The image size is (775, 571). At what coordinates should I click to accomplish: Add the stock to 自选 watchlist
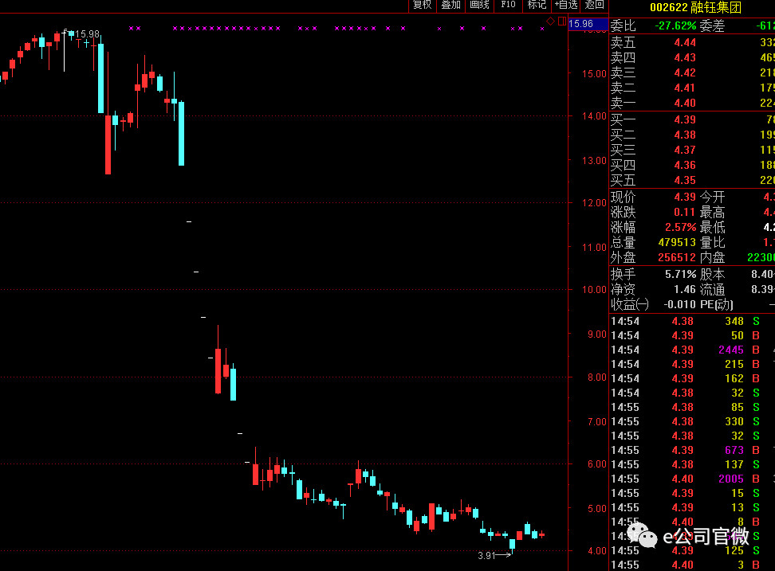pos(567,5)
